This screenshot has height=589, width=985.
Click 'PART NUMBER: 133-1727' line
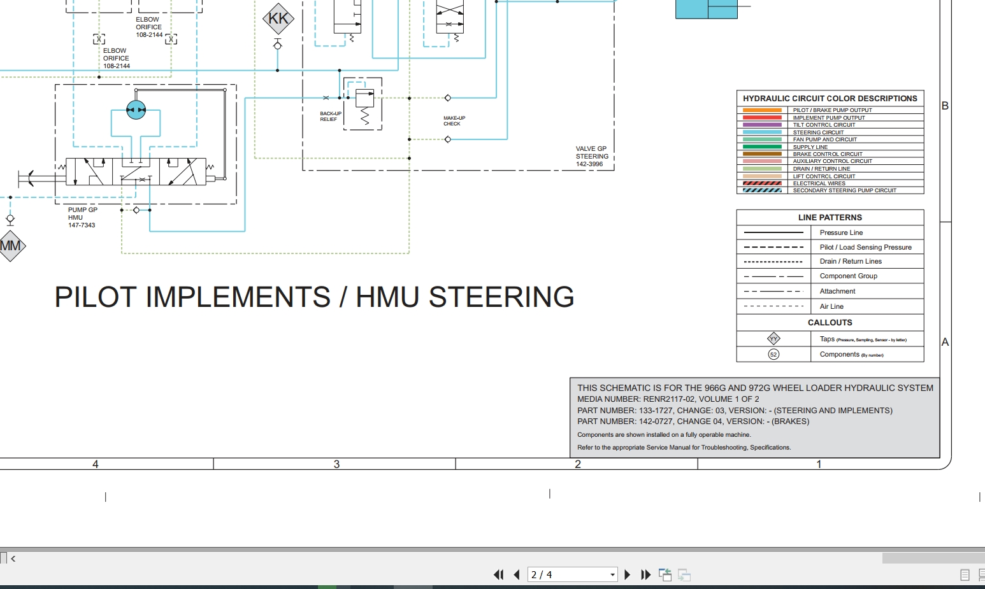tap(735, 411)
